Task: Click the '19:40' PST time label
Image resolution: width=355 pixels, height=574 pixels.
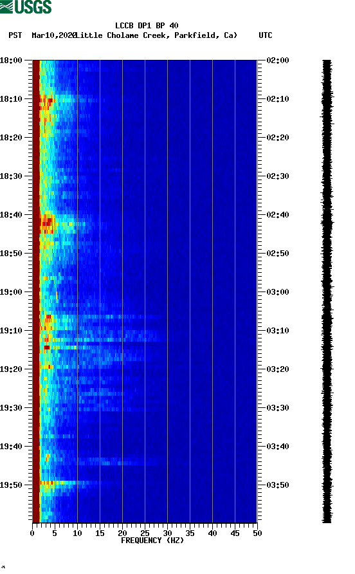Action: click(11, 447)
